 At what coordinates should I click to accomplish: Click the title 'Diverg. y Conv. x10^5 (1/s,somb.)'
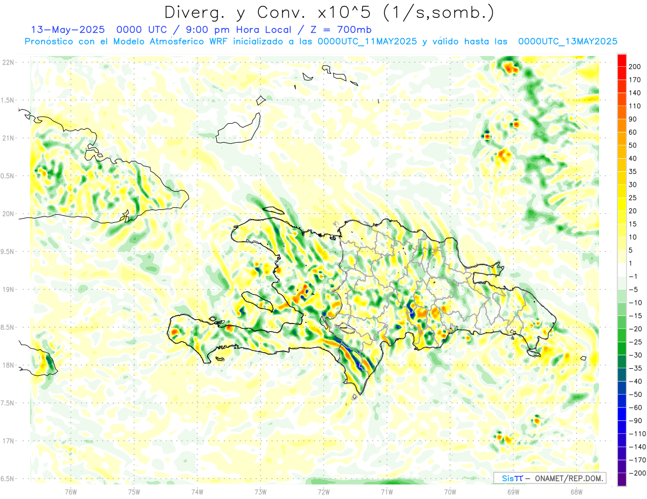coord(329,12)
